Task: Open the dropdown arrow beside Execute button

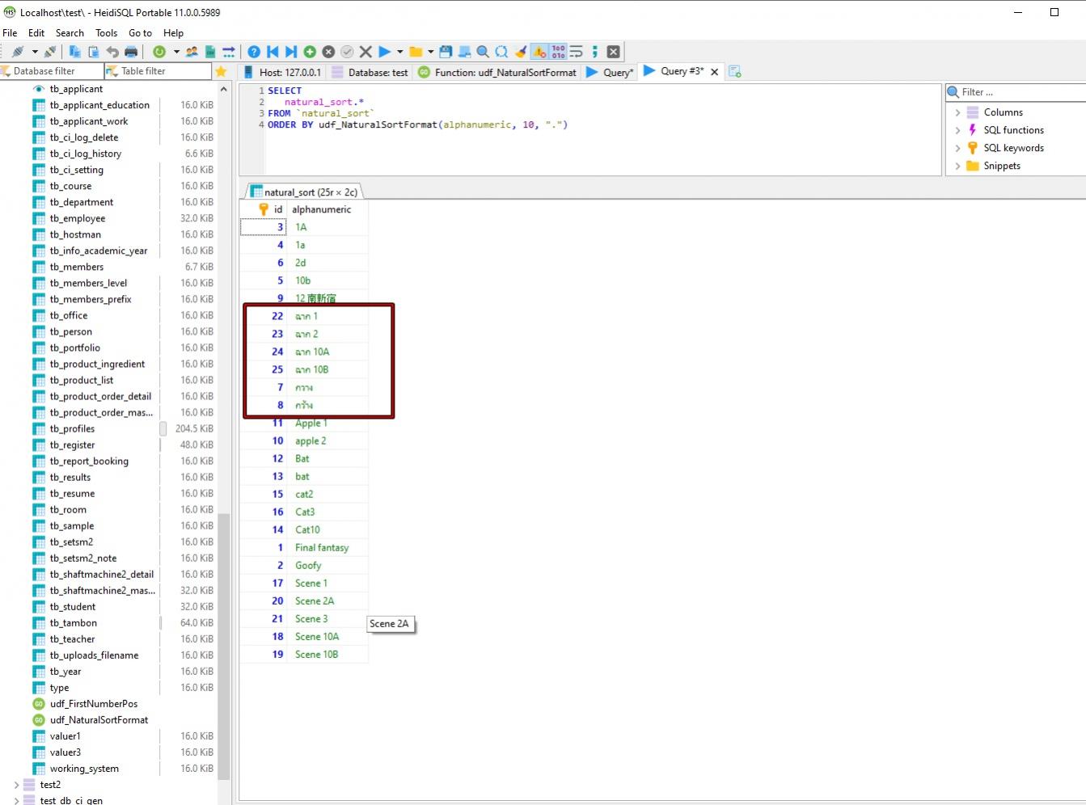Action: coord(399,52)
